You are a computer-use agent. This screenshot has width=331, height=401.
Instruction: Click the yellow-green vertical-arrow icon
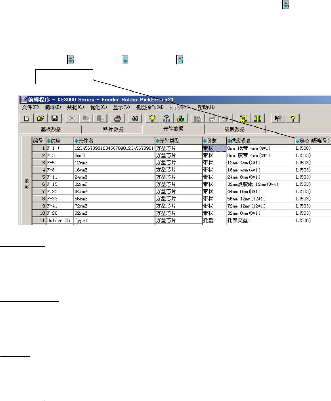tap(257, 118)
